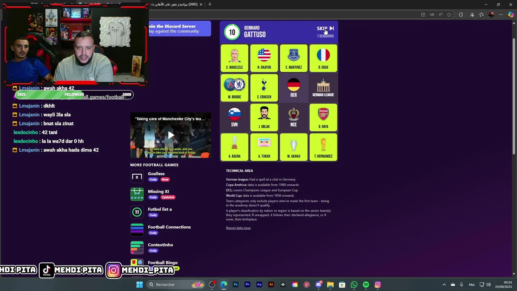Click the 'MORE FOOTBALL GAMES' heading

[154, 165]
